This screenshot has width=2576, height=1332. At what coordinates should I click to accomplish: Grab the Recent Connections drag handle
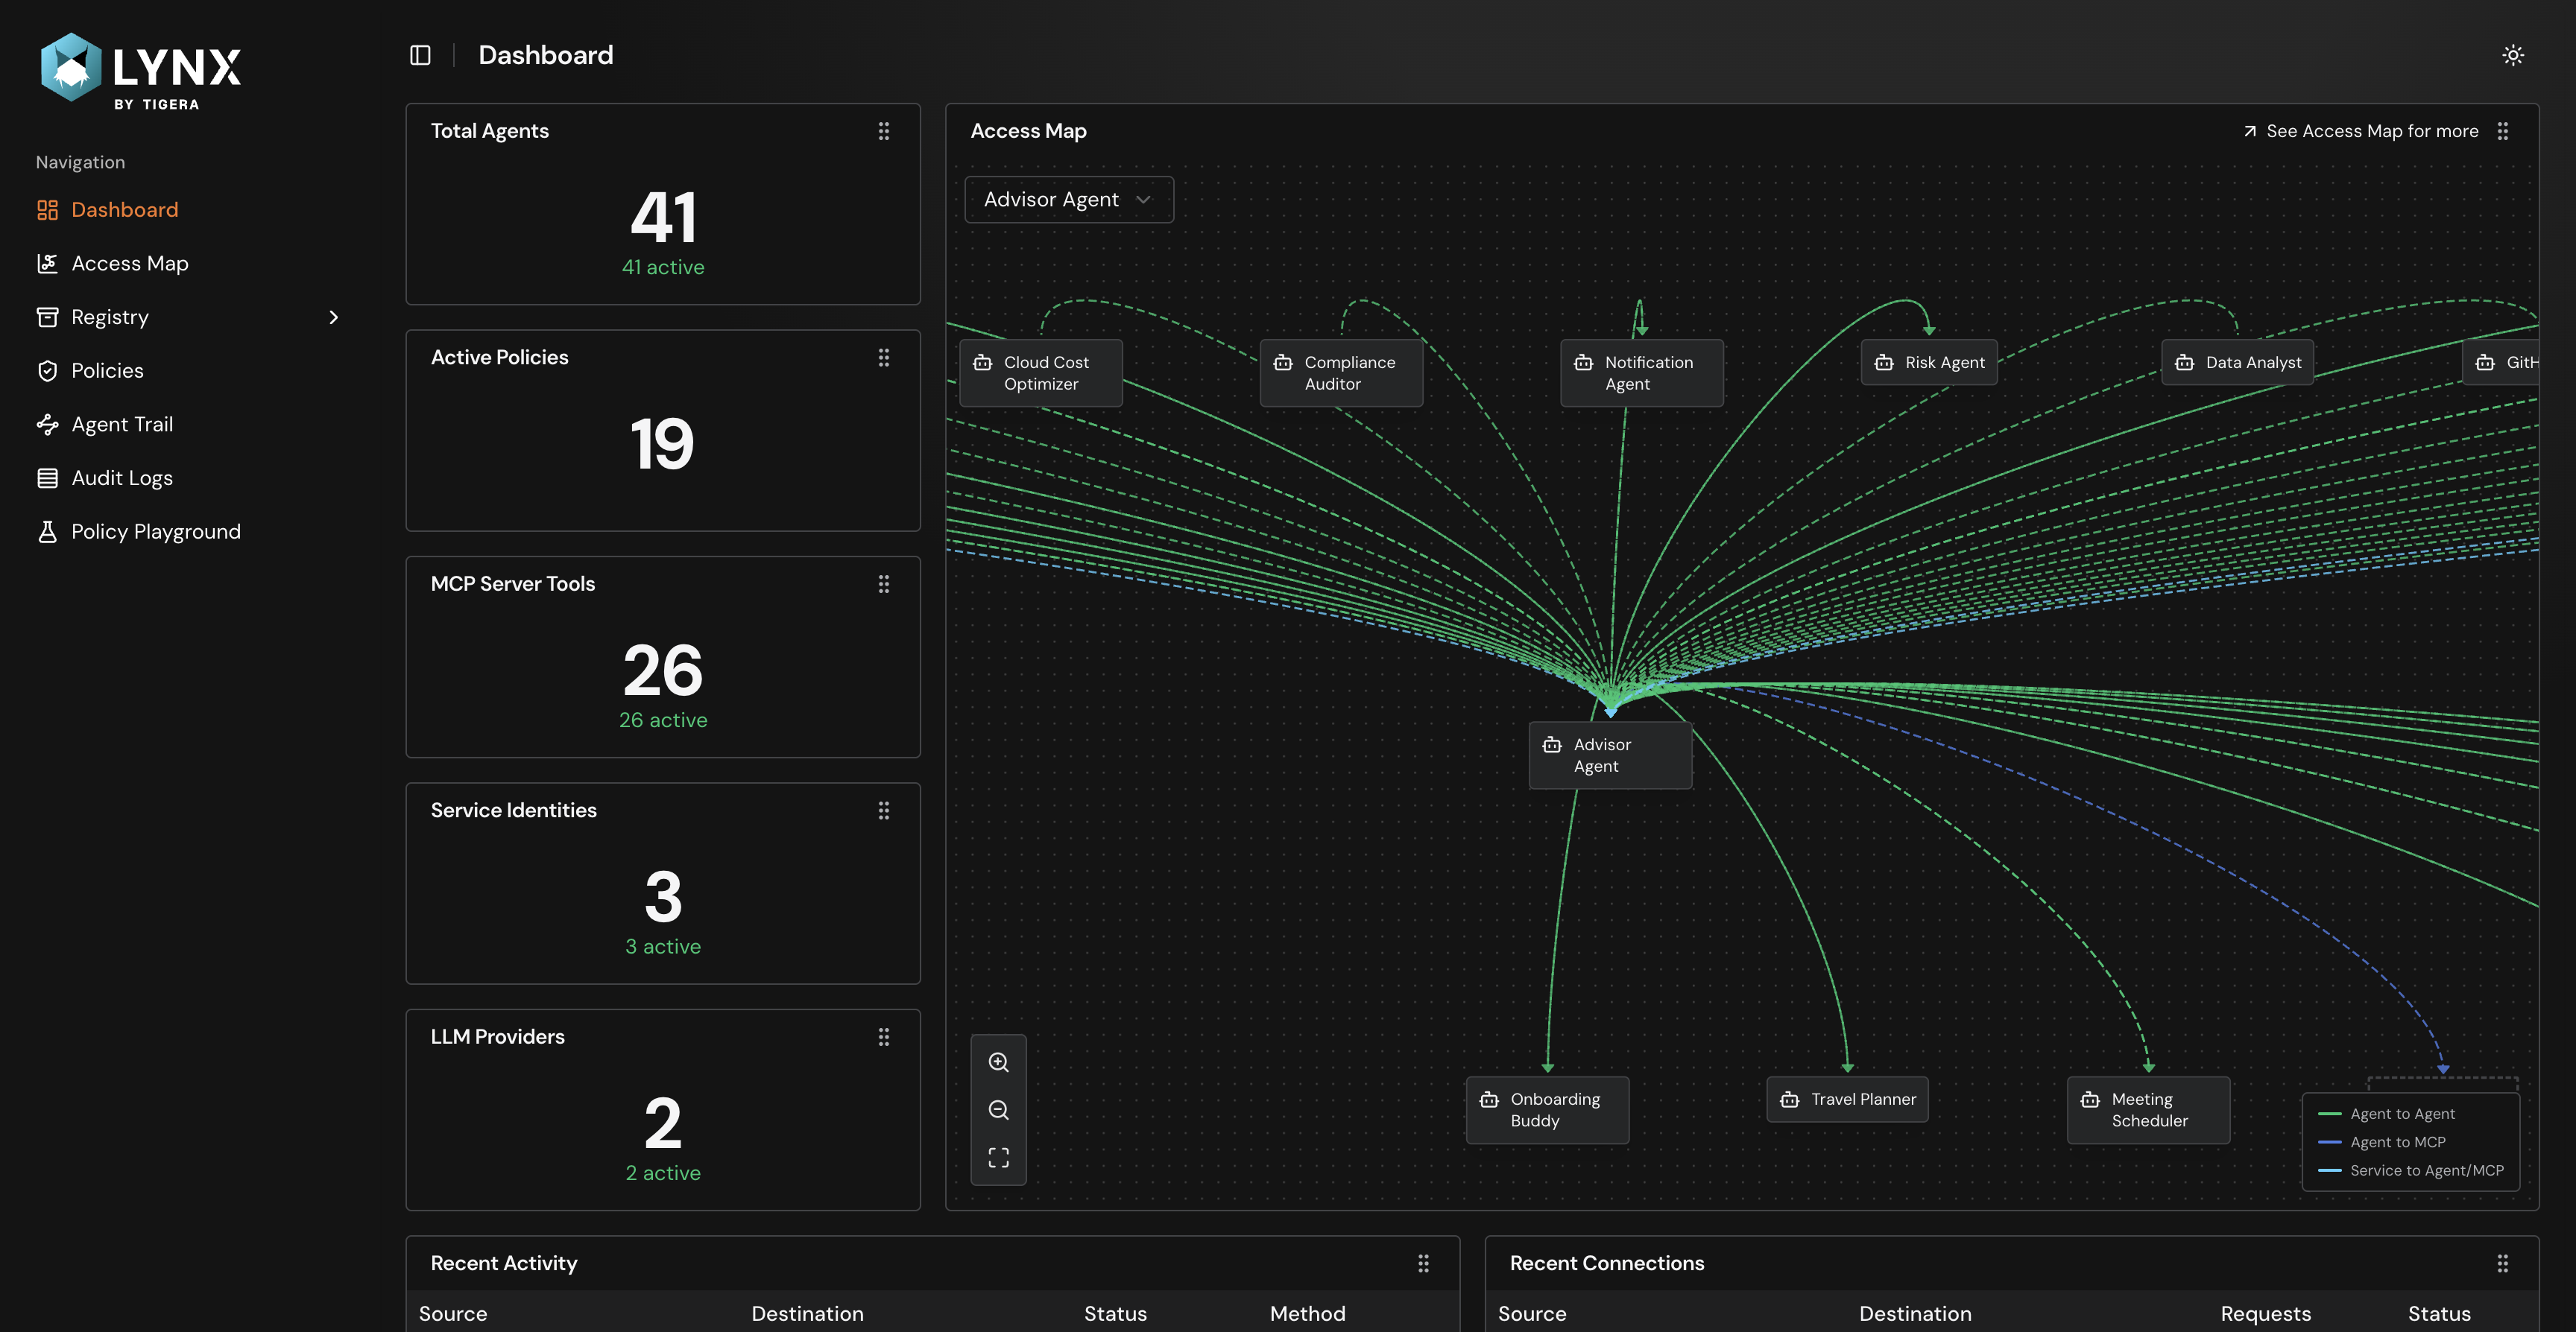click(2503, 1264)
